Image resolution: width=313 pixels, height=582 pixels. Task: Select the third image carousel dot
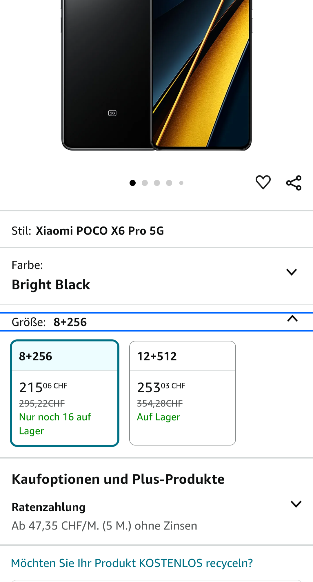pyautogui.click(x=157, y=183)
